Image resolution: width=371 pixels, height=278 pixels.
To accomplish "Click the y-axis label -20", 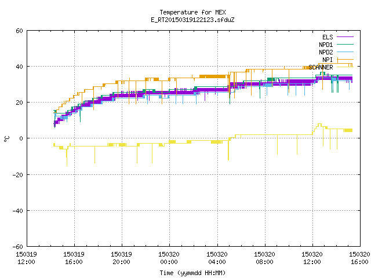I will click(x=18, y=175).
